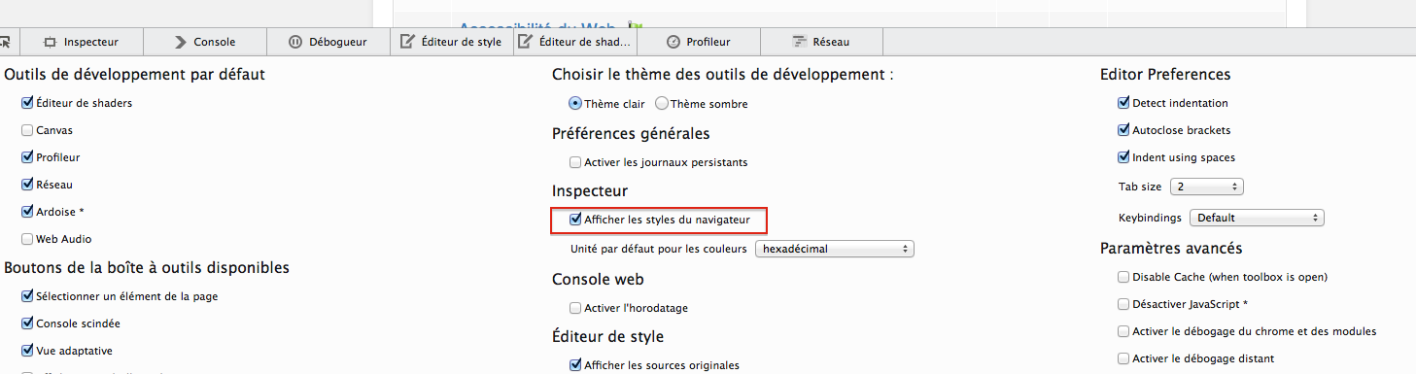Open the Inspecteur tab
Screen dimensions: 1416x374
(82, 42)
